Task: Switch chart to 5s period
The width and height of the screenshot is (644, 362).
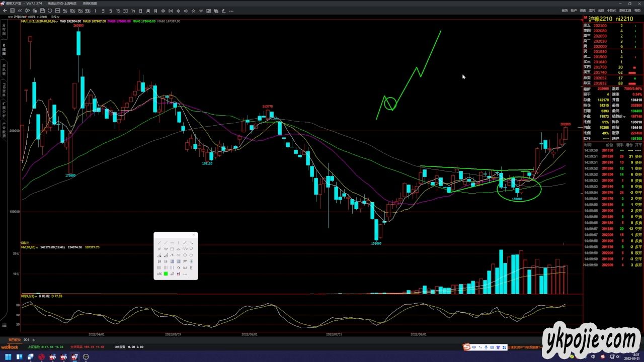Action: tap(65, 11)
